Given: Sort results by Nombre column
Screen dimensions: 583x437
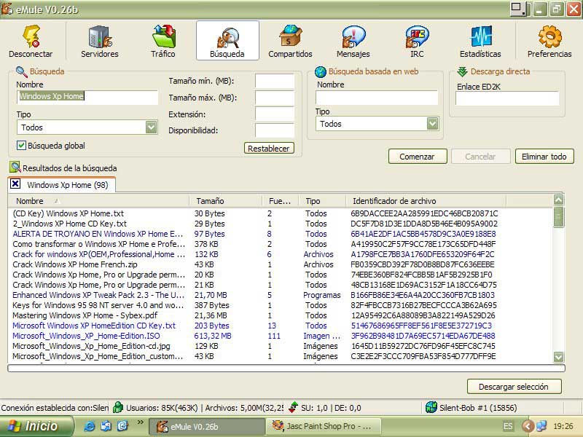Looking at the screenshot, I should [x=98, y=201].
